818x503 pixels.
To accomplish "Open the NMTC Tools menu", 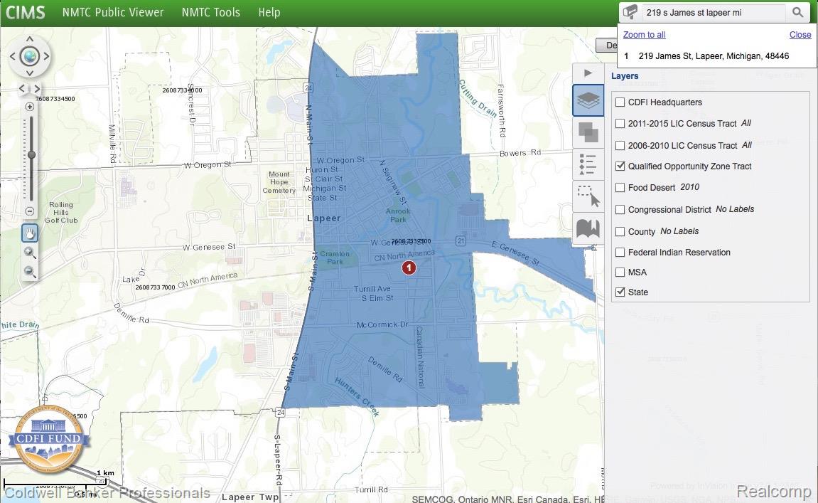I will tap(210, 13).
